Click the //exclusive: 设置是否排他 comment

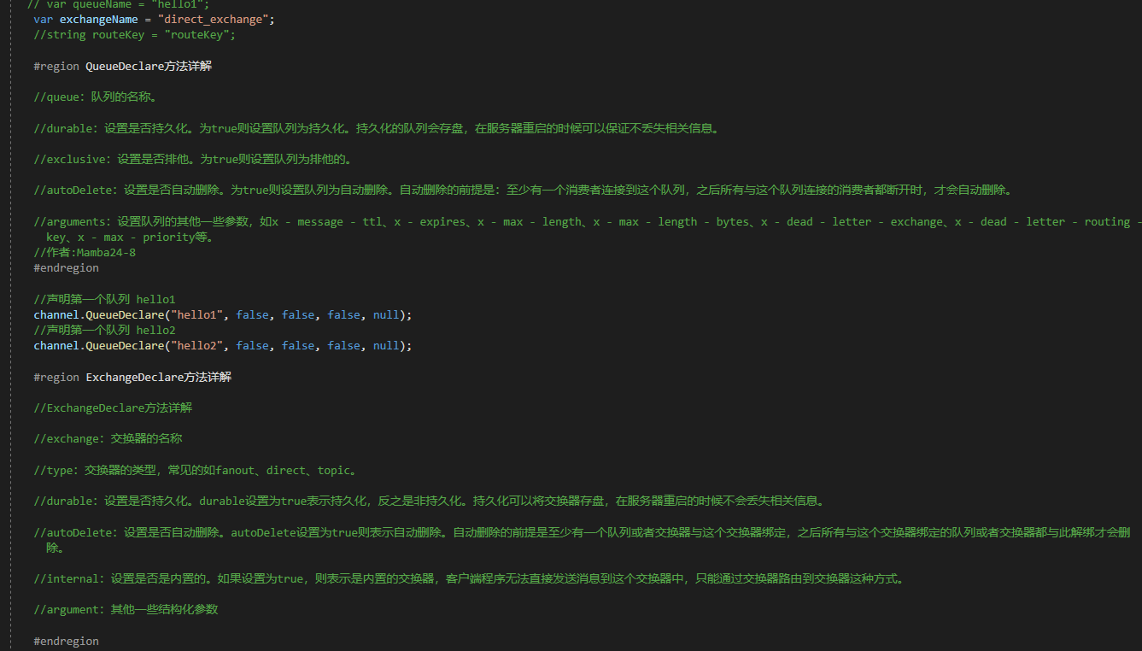coord(193,159)
